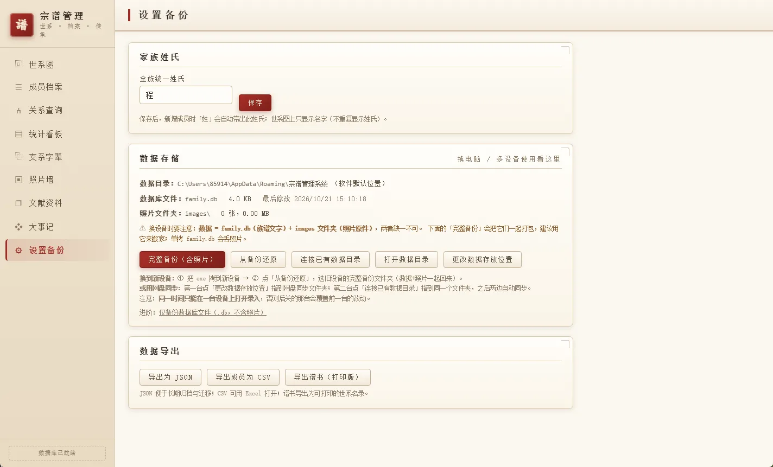Click the images\ folder name text
This screenshot has height=467, width=773.
pyautogui.click(x=198, y=214)
